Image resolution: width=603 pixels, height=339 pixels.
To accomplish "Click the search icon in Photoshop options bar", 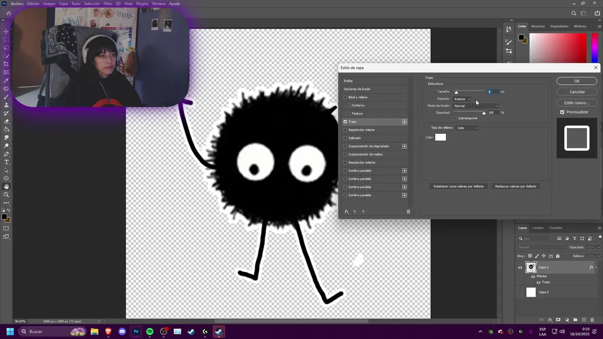I will [573, 13].
